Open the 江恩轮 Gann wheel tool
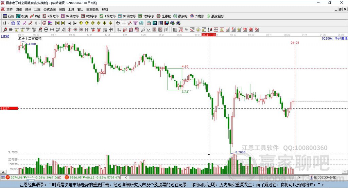 (x=164, y=16)
